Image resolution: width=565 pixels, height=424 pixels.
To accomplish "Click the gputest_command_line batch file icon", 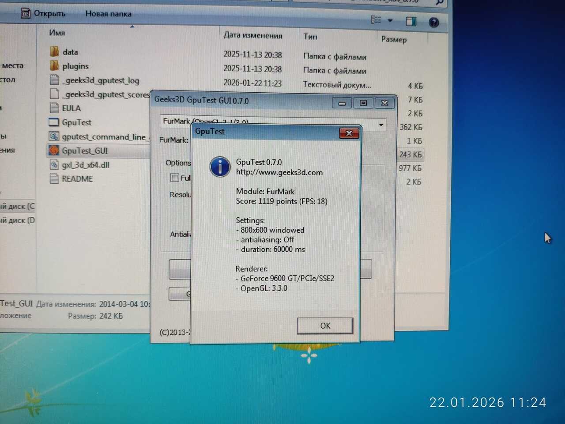I will (54, 136).
